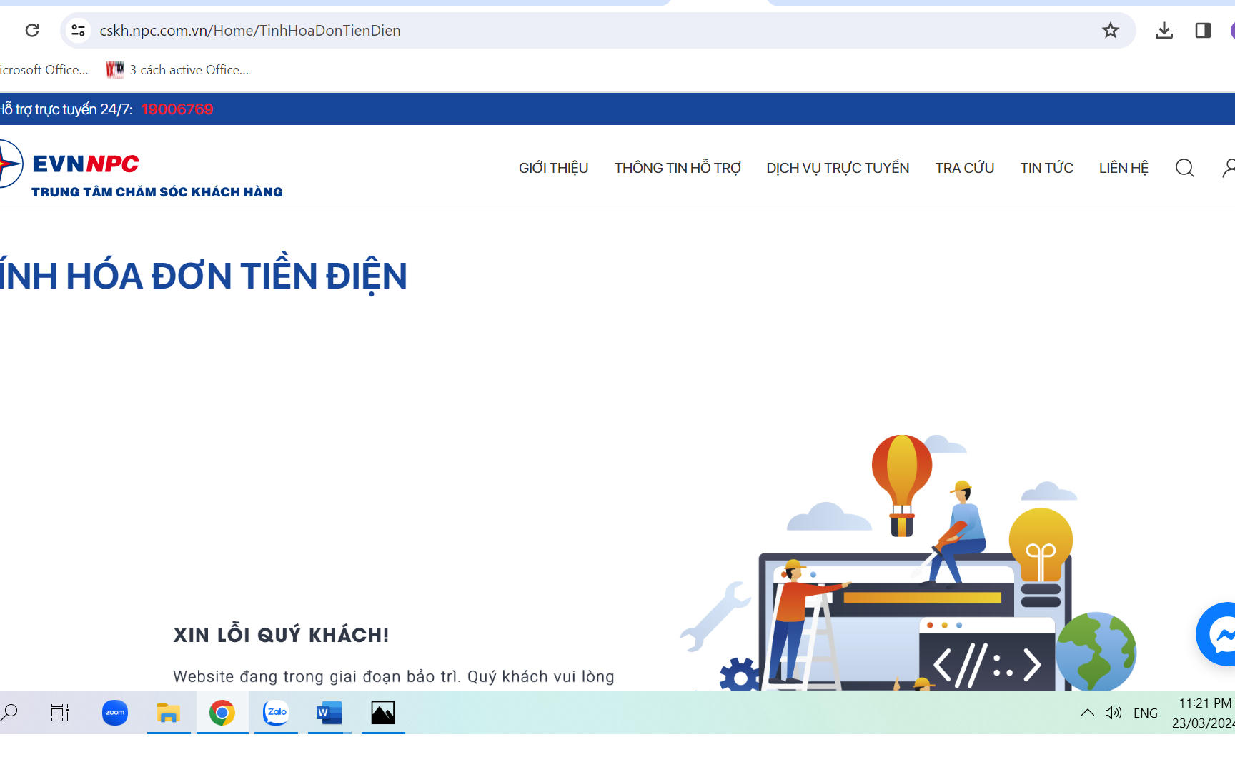
Task: Open THÔNG TIN HỖ TRỢ menu
Action: point(677,168)
